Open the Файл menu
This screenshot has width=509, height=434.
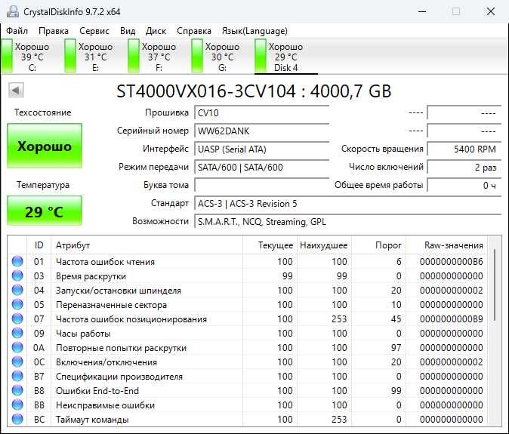(17, 31)
